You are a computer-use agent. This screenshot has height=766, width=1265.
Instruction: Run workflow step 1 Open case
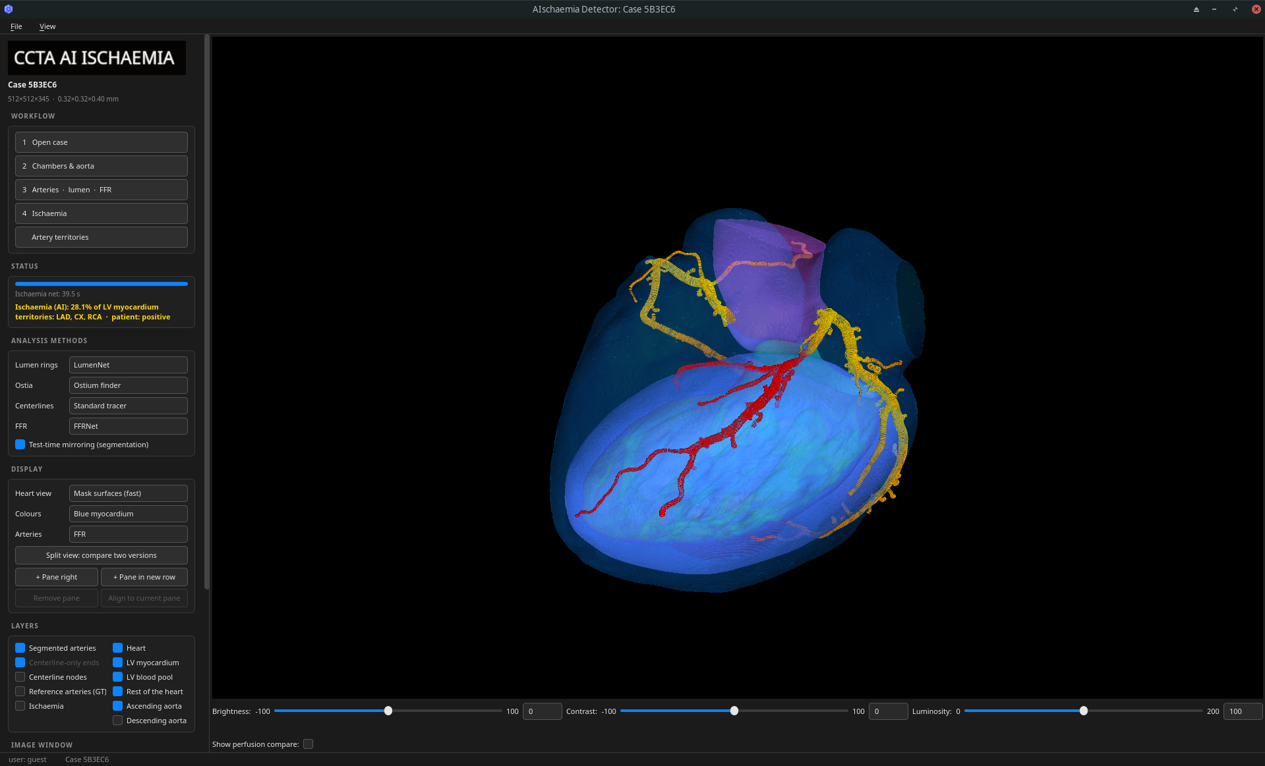coord(102,142)
